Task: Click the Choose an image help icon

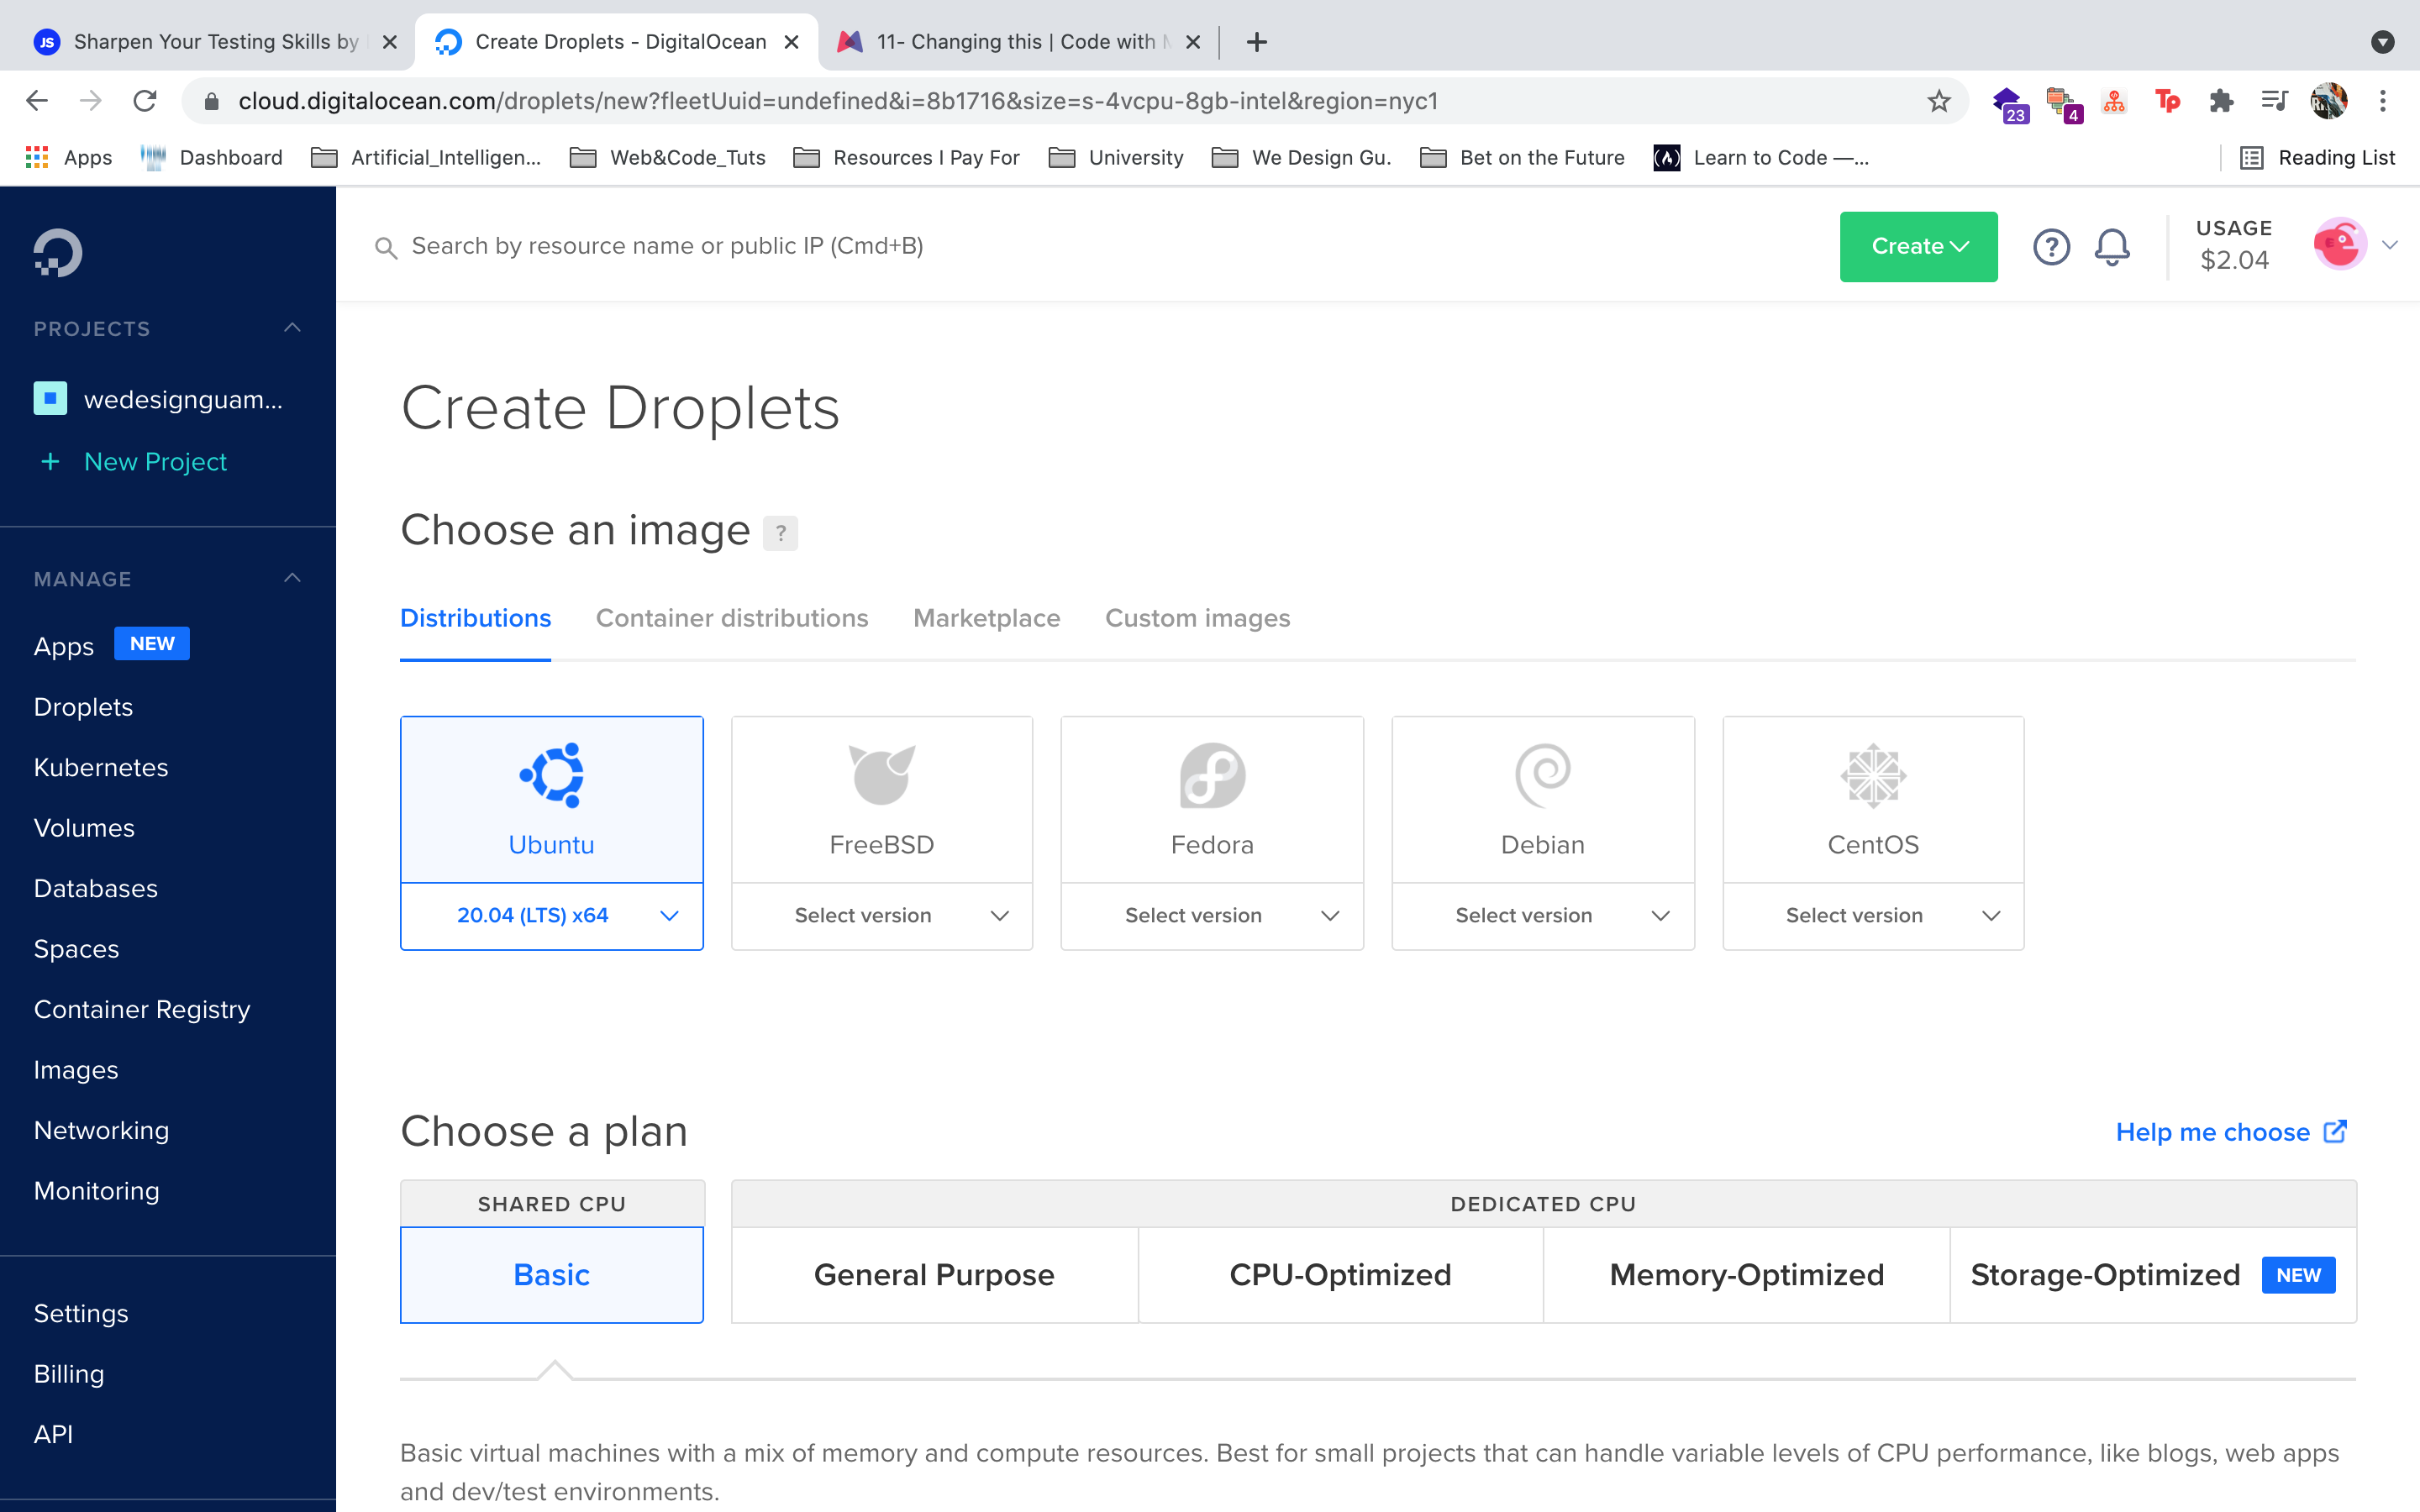Action: pyautogui.click(x=781, y=533)
